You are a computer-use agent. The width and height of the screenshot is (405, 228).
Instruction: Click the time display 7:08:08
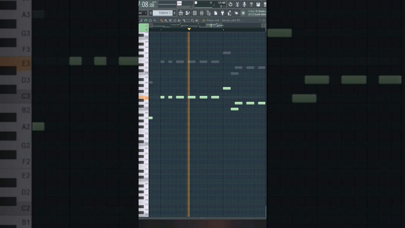coord(147,4)
